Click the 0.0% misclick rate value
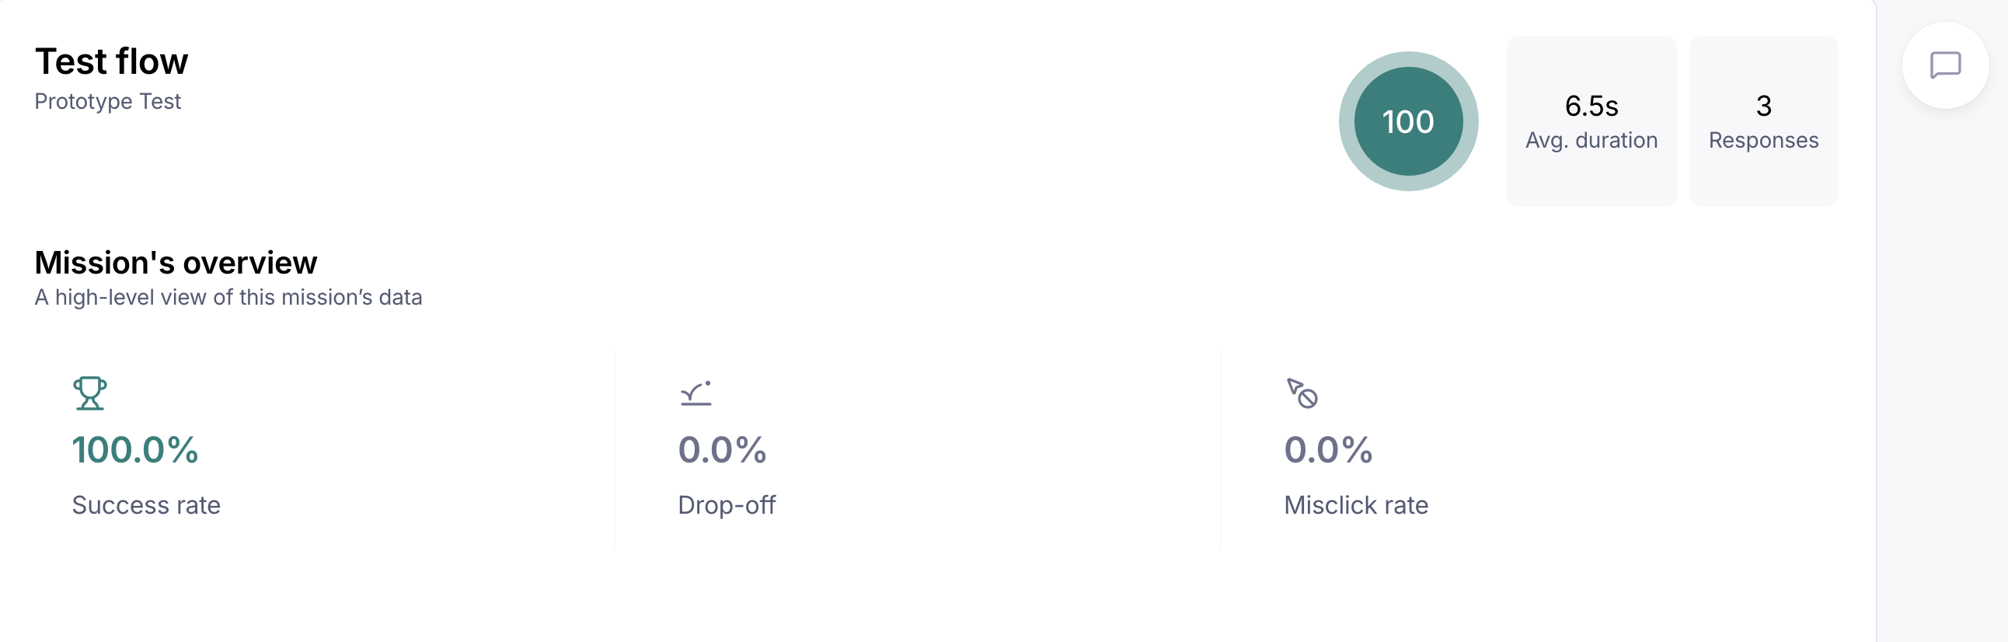The width and height of the screenshot is (2008, 642). click(x=1328, y=450)
